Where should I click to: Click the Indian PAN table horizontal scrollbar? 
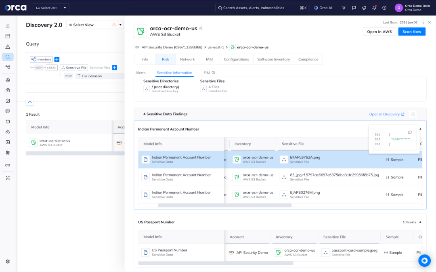pos(225,206)
